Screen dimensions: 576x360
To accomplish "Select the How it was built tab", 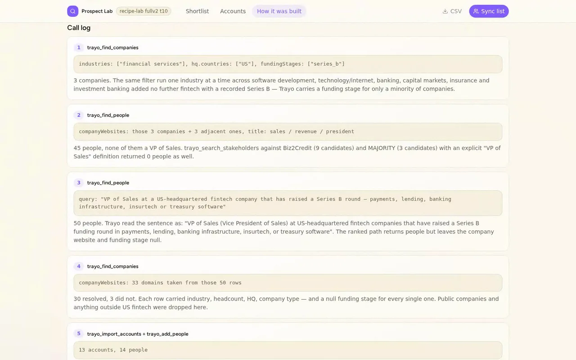I will tap(279, 11).
